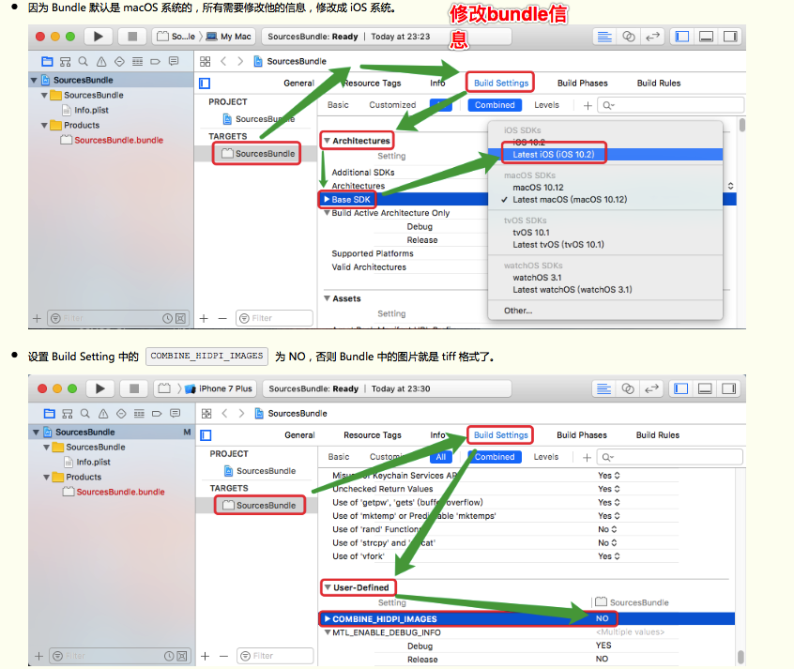Open Build Settings tab in upper window

(501, 84)
